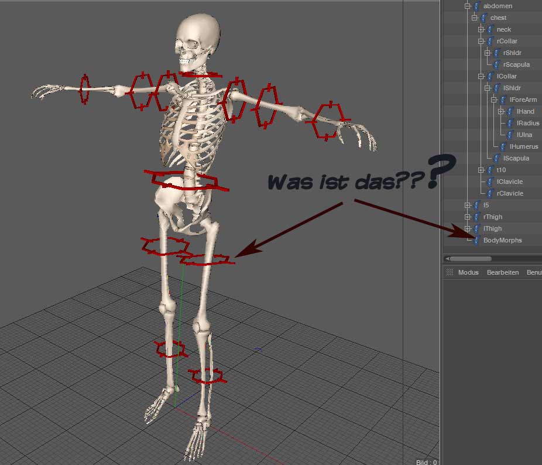Open the Bearbeiten menu
The width and height of the screenshot is (542, 465).
point(503,272)
